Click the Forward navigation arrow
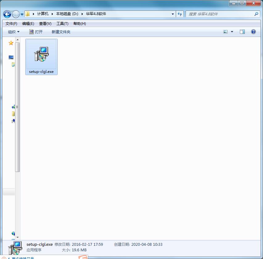 click(x=15, y=14)
